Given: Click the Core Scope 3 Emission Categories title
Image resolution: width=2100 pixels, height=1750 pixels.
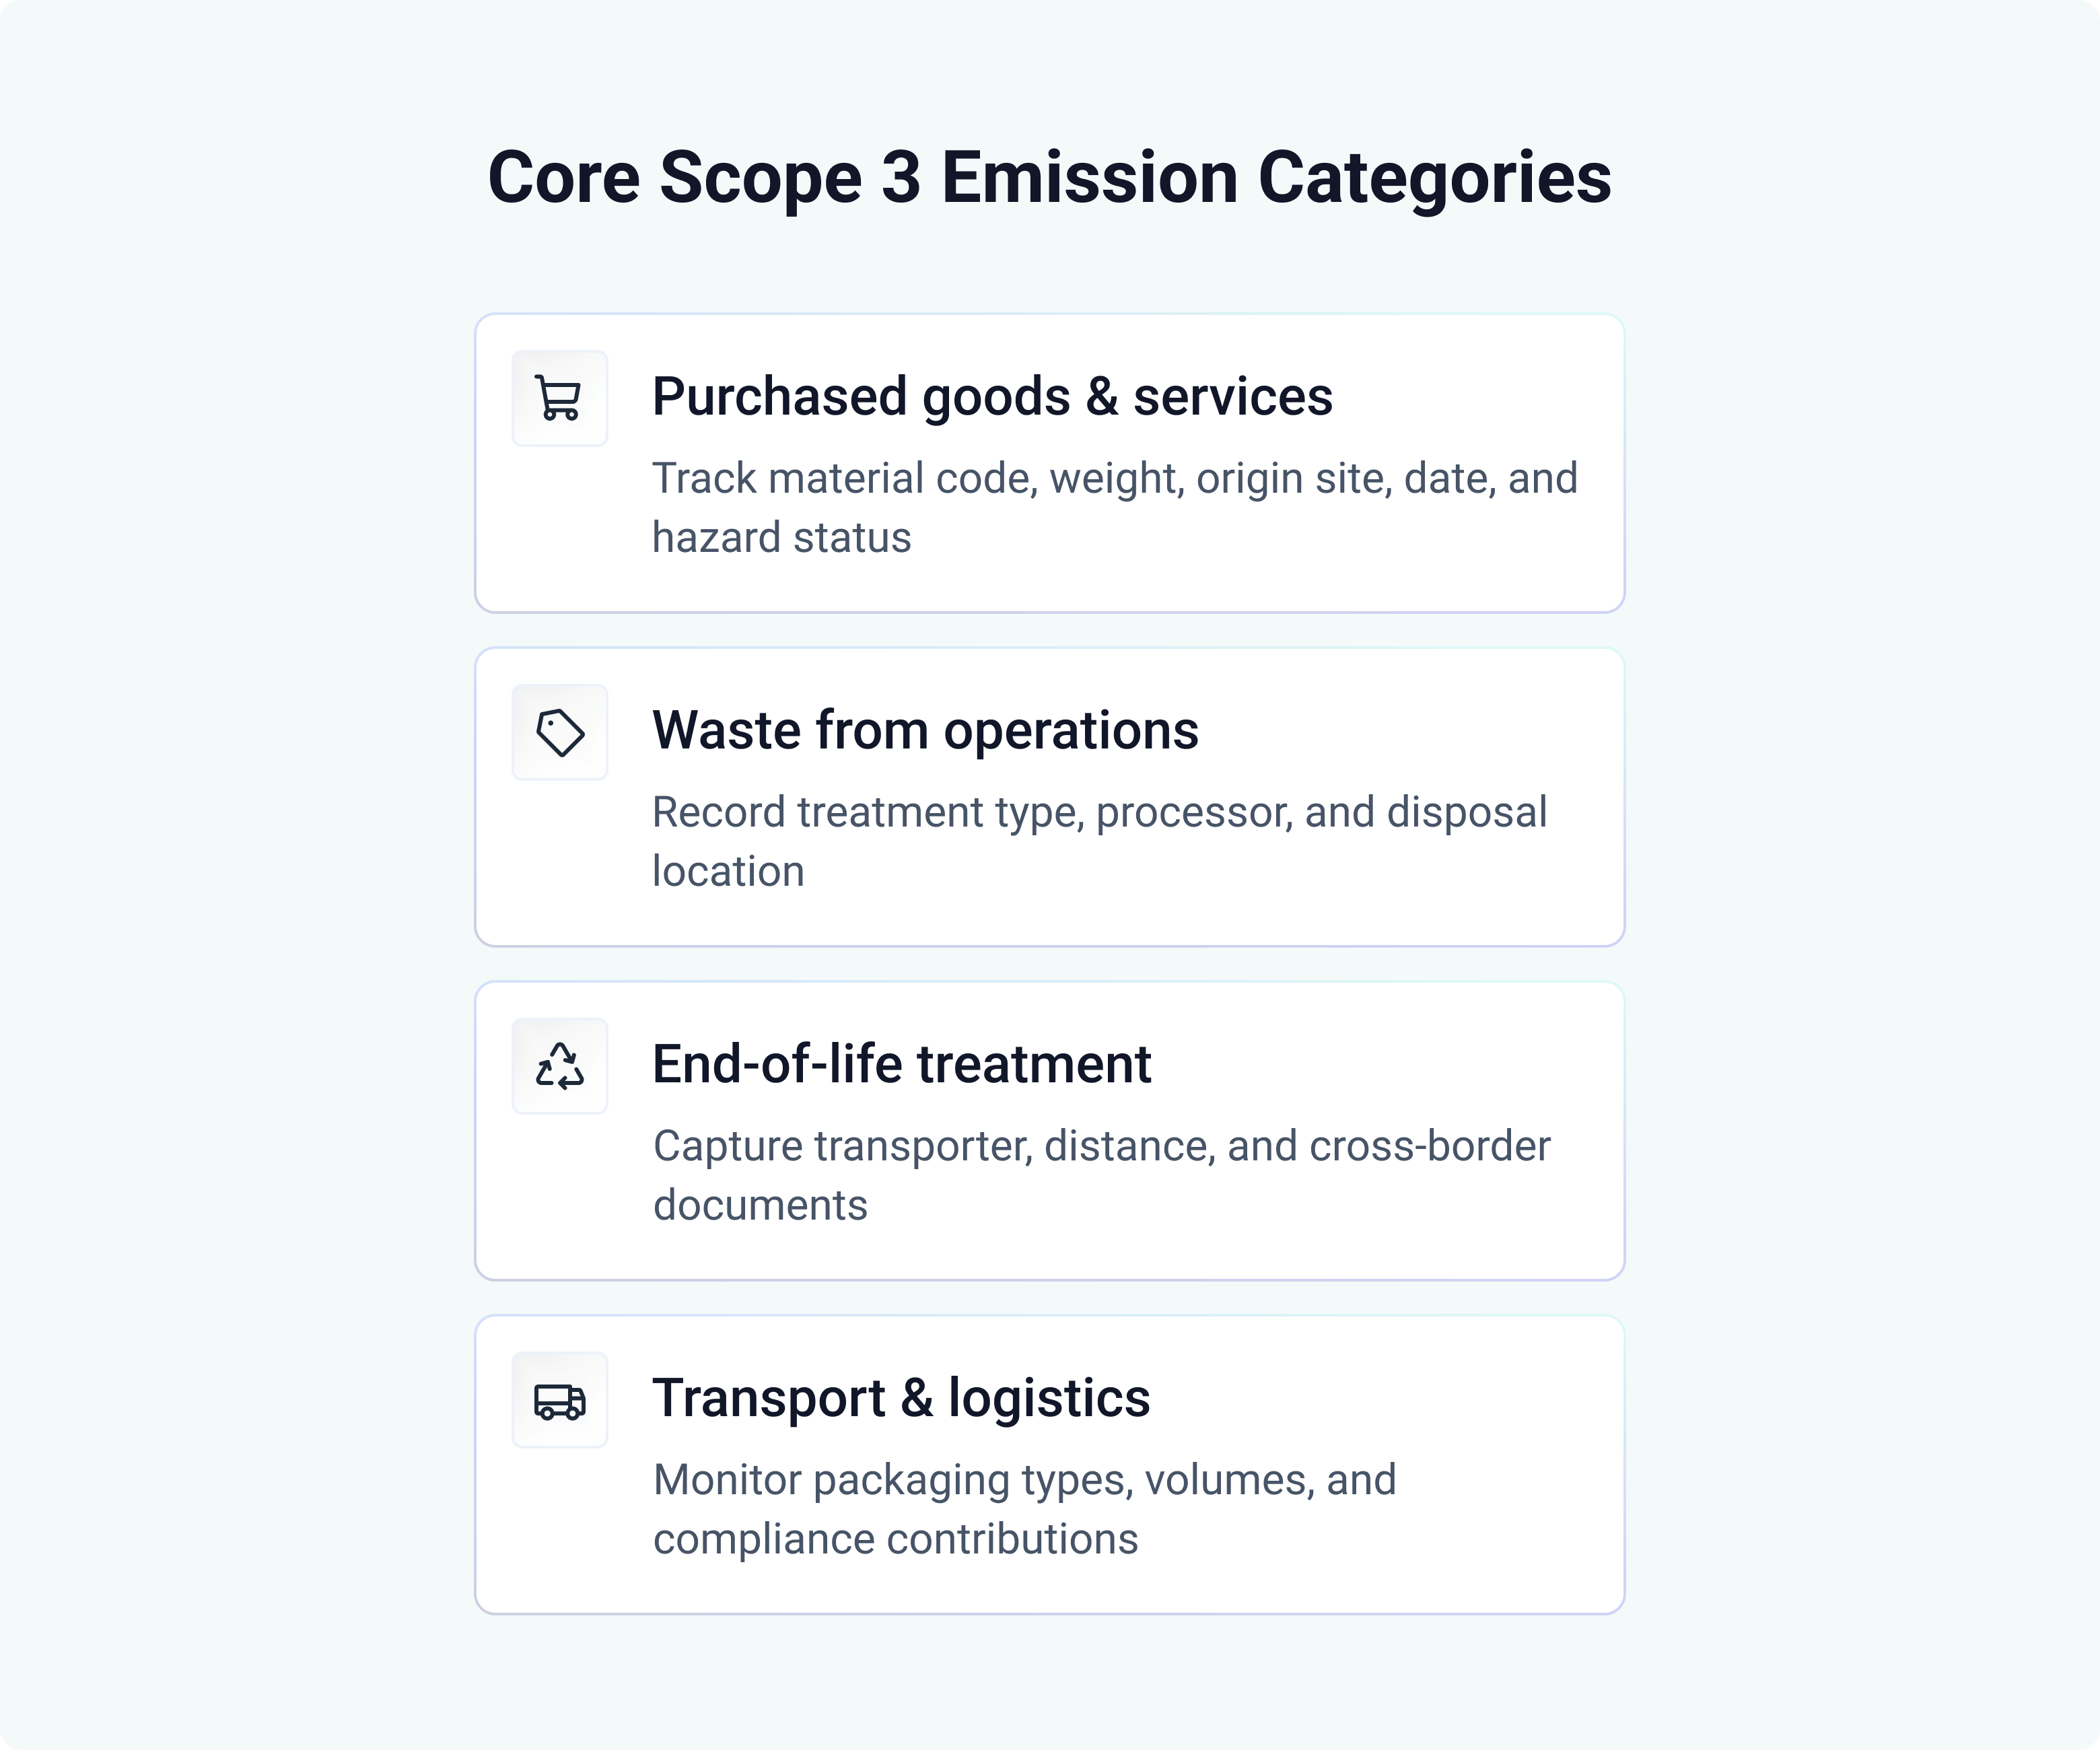Looking at the screenshot, I should pyautogui.click(x=1049, y=178).
